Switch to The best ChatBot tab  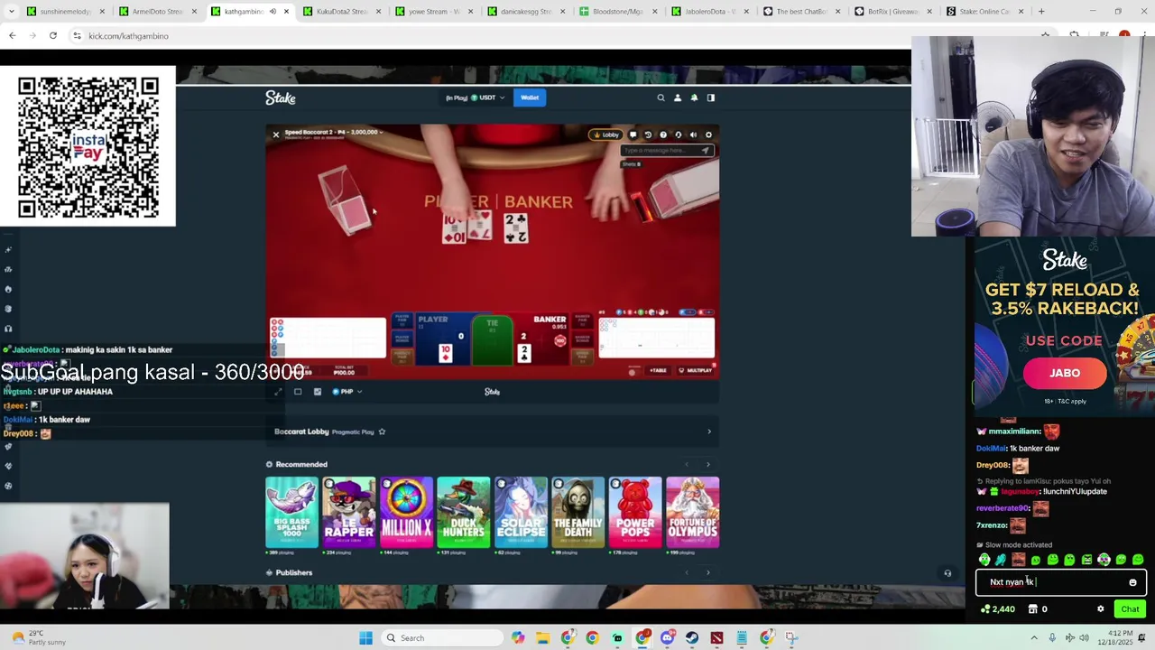[x=802, y=12]
